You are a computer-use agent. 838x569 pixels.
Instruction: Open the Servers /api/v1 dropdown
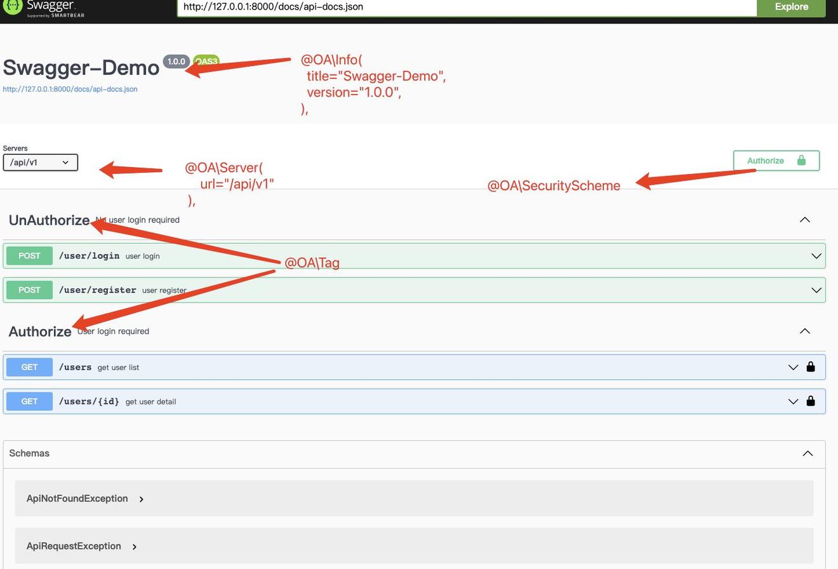click(x=41, y=163)
